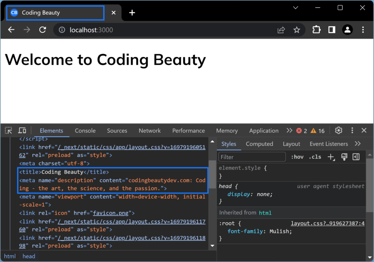374x262 pixels.
Task: Open DevTools settings gear
Action: 339,130
